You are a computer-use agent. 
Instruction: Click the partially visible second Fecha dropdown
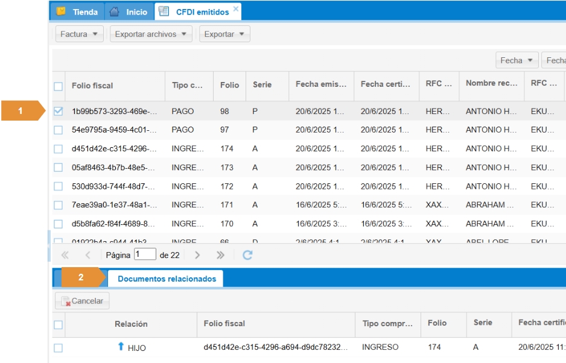pos(554,60)
